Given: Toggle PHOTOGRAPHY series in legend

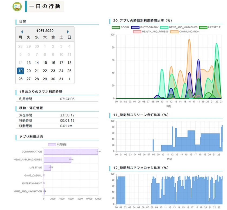Looking at the screenshot, I should pos(145,27).
